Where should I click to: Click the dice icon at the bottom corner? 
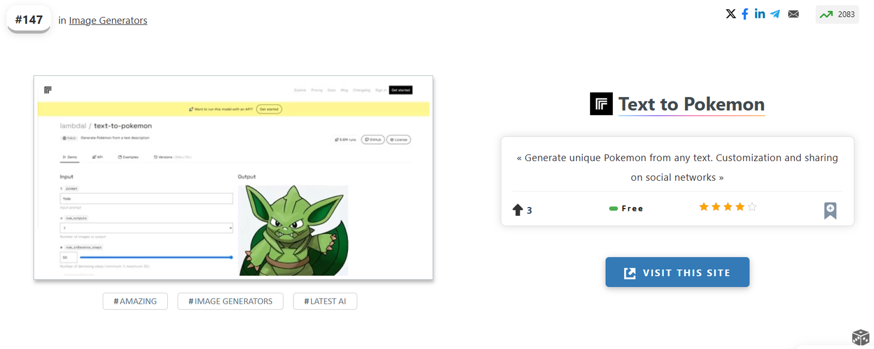pos(860,338)
